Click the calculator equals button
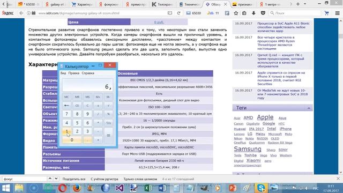 [x=108, y=136]
